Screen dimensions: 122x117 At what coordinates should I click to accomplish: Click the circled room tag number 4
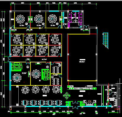tap(52, 77)
